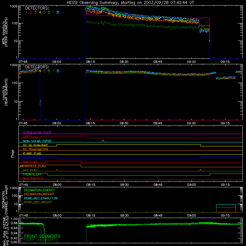Viewport: 246px width, 246px height.
Task: Click the olive A2Z_FLAG label
Action: [x=30, y=170]
